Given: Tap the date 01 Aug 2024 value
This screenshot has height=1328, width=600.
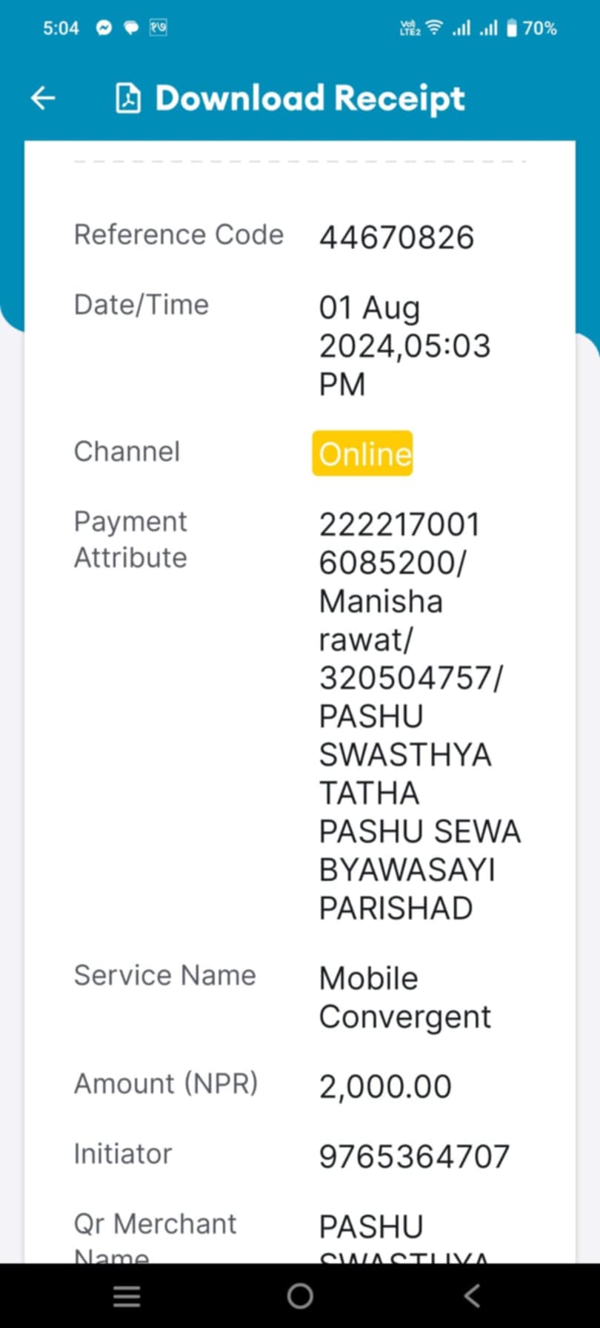Looking at the screenshot, I should pos(405,346).
